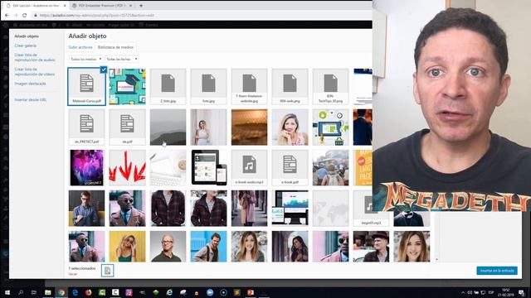Click the selected PDF preview at bottom
Viewport: 531px width, 298px height.
pyautogui.click(x=107, y=271)
